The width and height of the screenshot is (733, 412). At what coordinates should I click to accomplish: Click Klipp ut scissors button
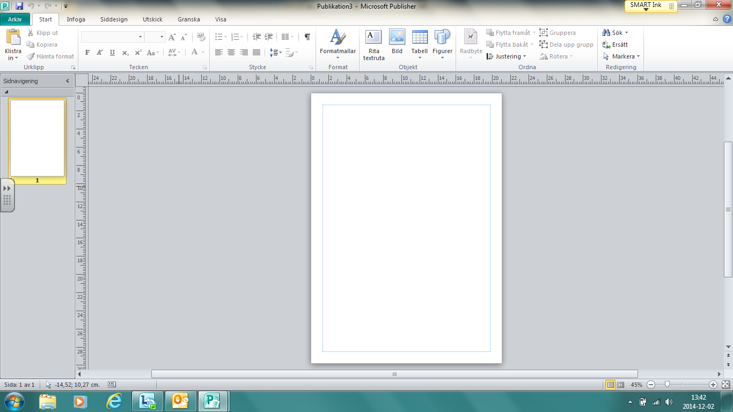point(42,33)
